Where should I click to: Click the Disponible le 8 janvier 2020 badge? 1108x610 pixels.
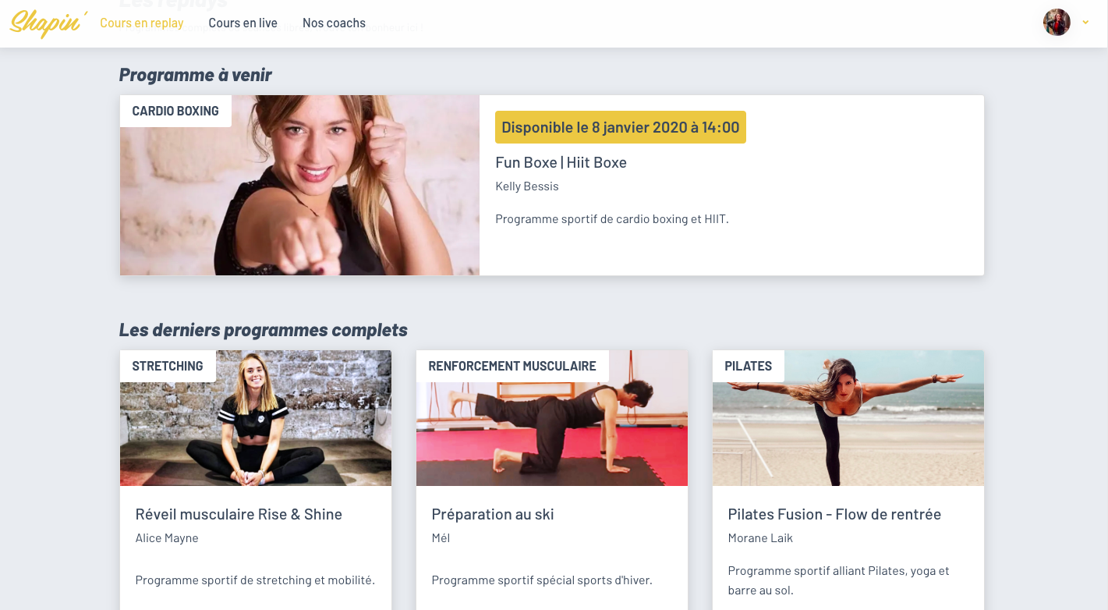[x=621, y=127]
